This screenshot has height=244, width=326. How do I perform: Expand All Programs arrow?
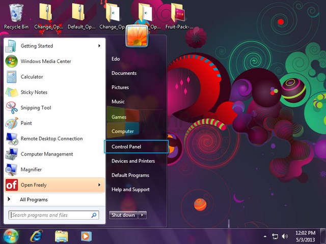9,199
